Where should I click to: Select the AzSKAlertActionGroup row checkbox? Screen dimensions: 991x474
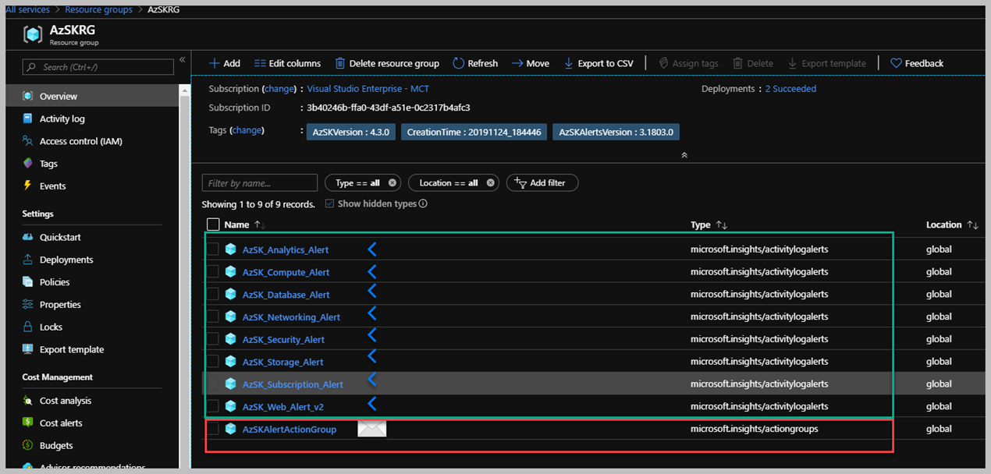[213, 429]
